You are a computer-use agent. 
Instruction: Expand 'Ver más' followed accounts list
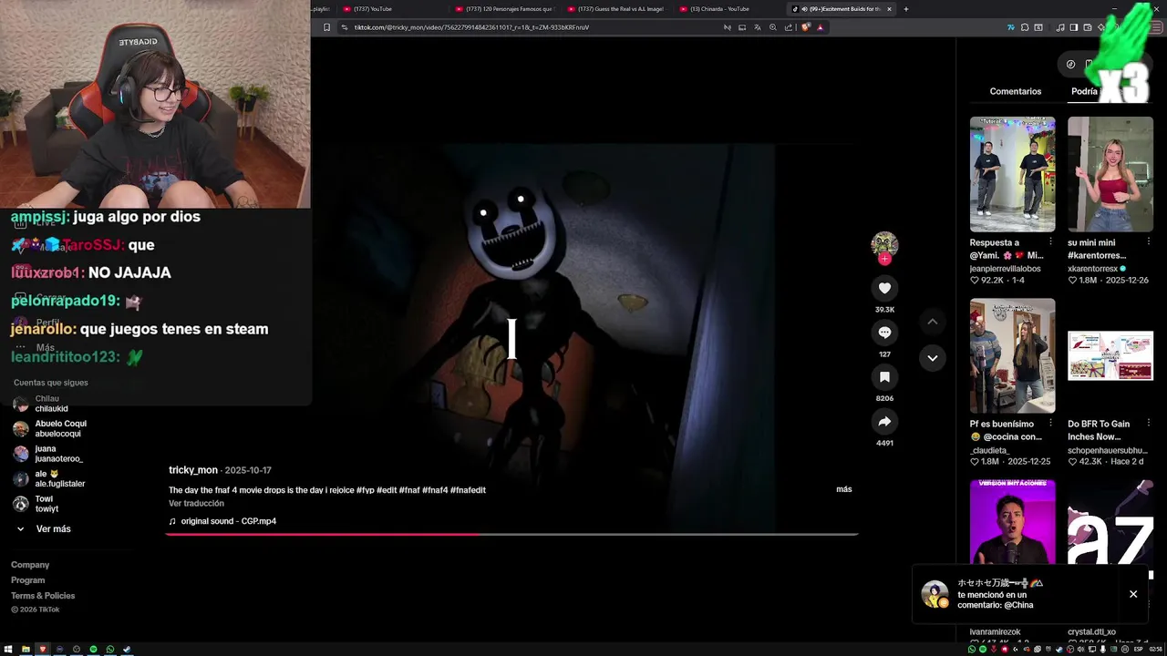tap(43, 528)
